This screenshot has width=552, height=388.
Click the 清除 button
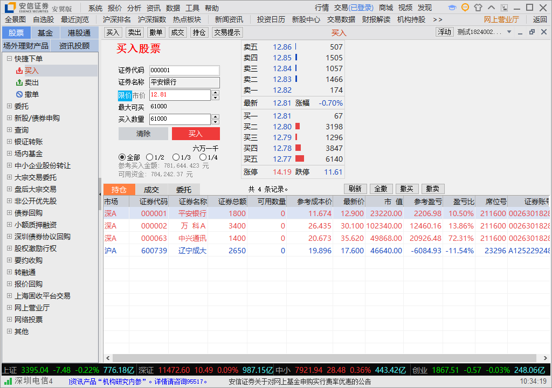143,134
